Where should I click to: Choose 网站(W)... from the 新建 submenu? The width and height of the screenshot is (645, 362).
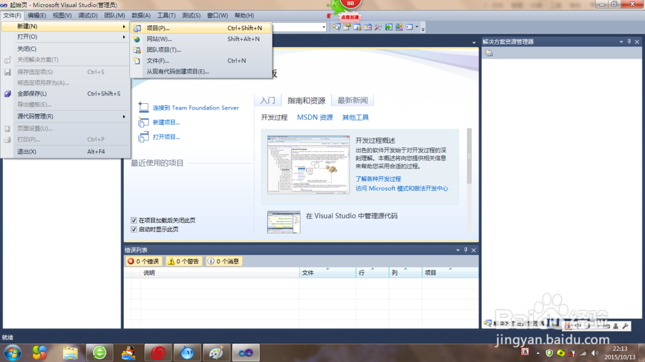click(x=201, y=39)
